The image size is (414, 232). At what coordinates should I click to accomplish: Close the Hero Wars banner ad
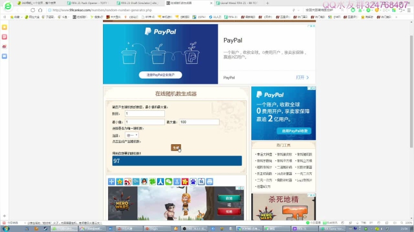click(241, 188)
